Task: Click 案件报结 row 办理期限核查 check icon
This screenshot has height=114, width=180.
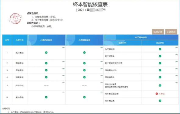Action: [84, 97]
